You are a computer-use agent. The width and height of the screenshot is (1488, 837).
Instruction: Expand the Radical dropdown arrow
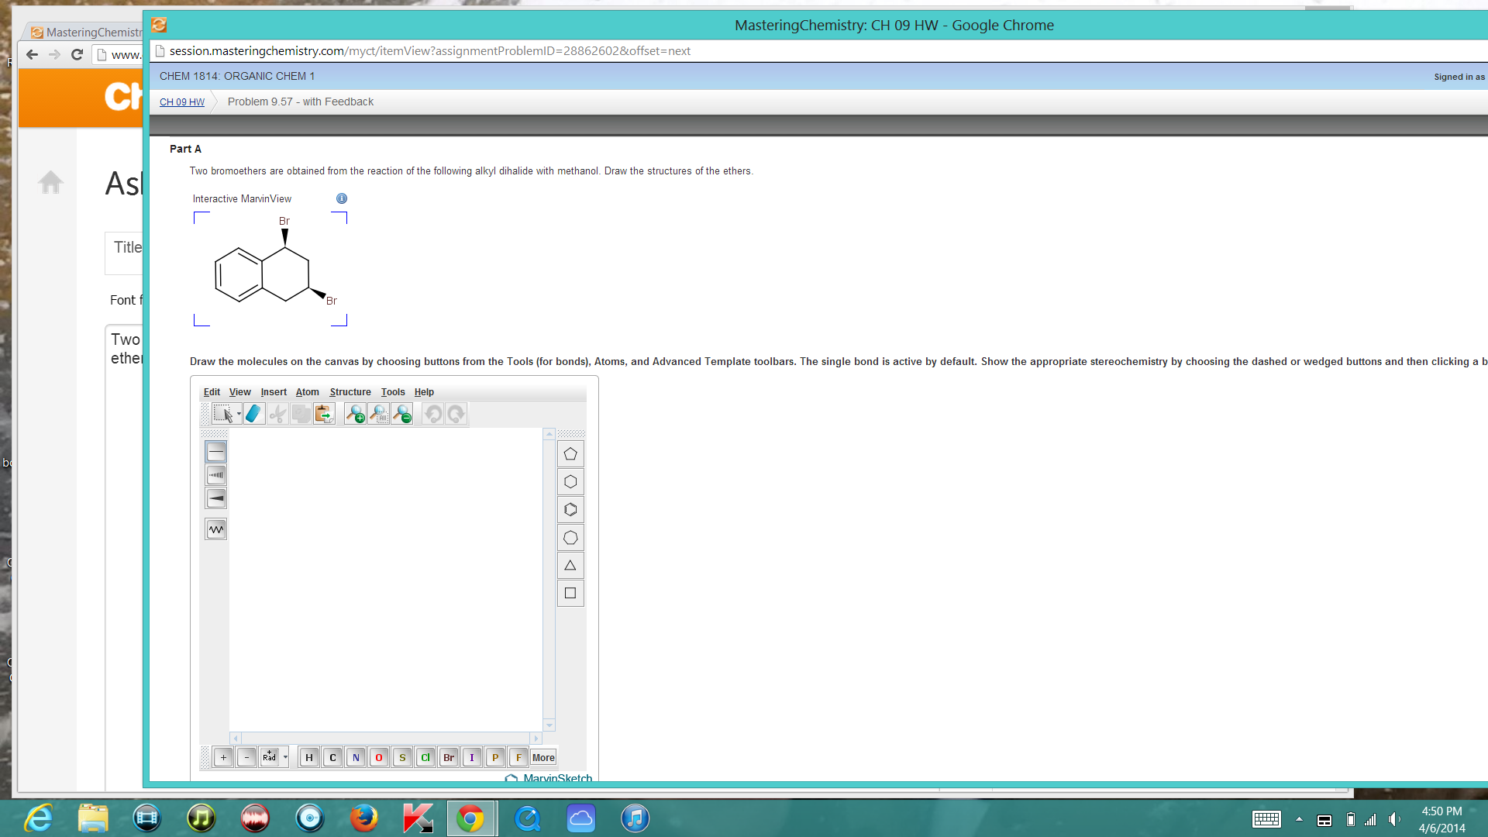(285, 758)
